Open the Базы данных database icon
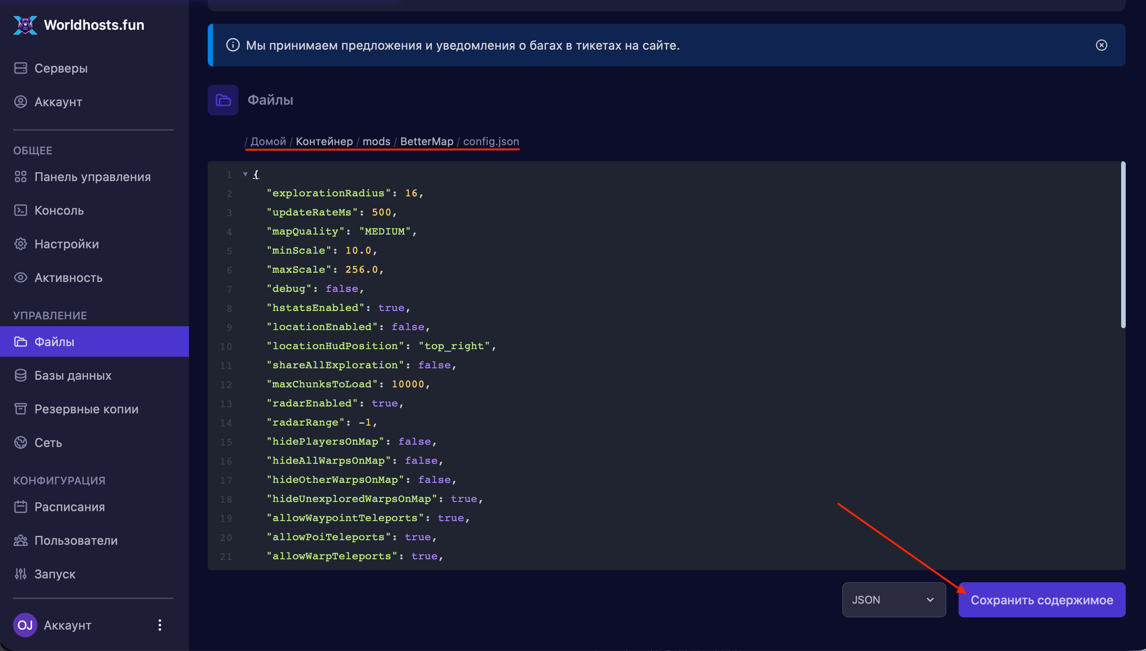This screenshot has height=651, width=1146. [x=21, y=375]
